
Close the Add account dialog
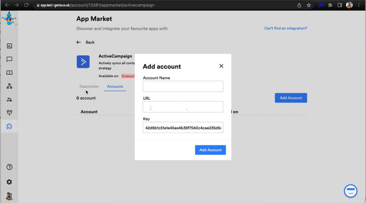click(221, 66)
